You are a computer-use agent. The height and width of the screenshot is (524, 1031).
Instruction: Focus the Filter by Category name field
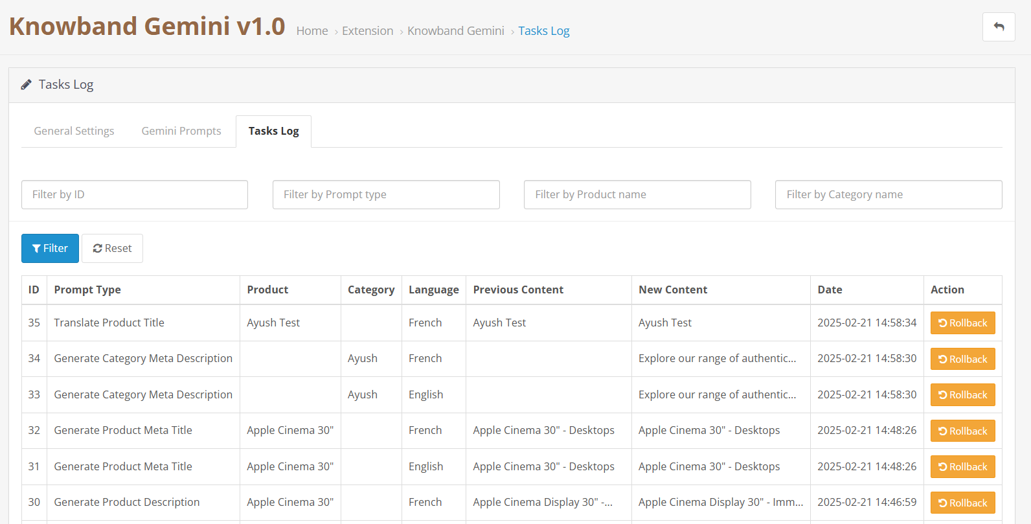[x=889, y=194]
